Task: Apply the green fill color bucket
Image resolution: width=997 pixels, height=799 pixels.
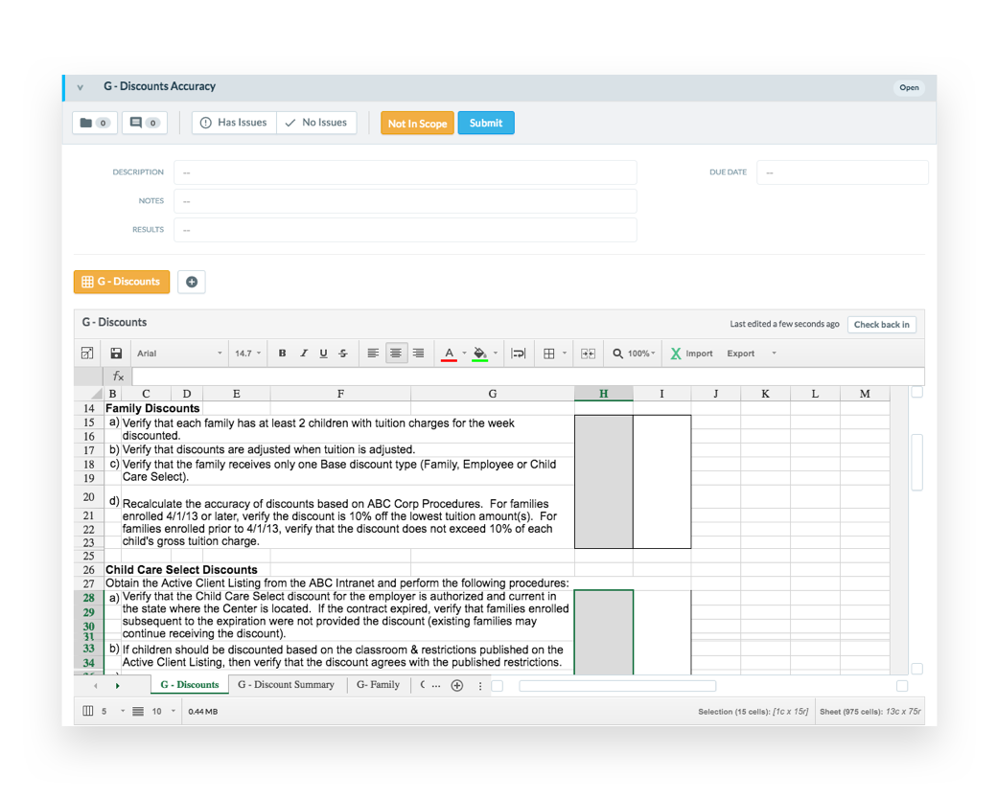Action: [x=480, y=354]
